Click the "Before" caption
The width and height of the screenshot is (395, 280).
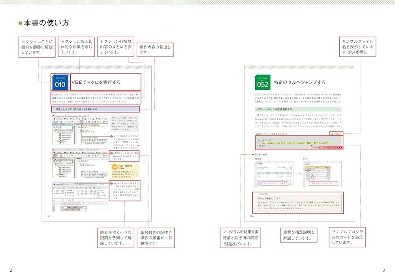258,159
